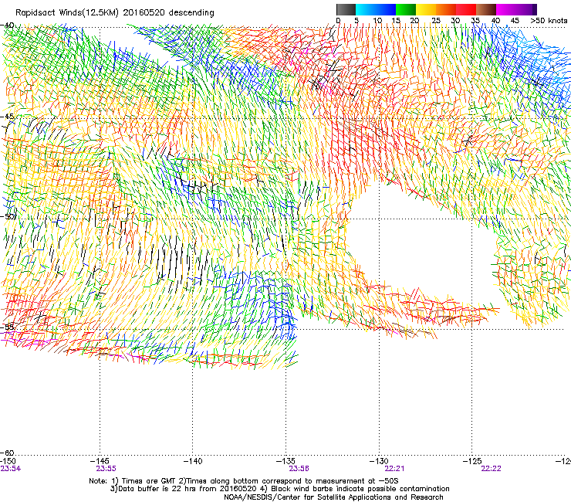571x502 pixels.
Task: Click the legend value 45
Action: 515,20
